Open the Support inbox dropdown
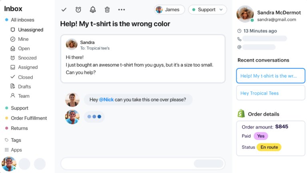This screenshot has height=173, width=307. 207,10
